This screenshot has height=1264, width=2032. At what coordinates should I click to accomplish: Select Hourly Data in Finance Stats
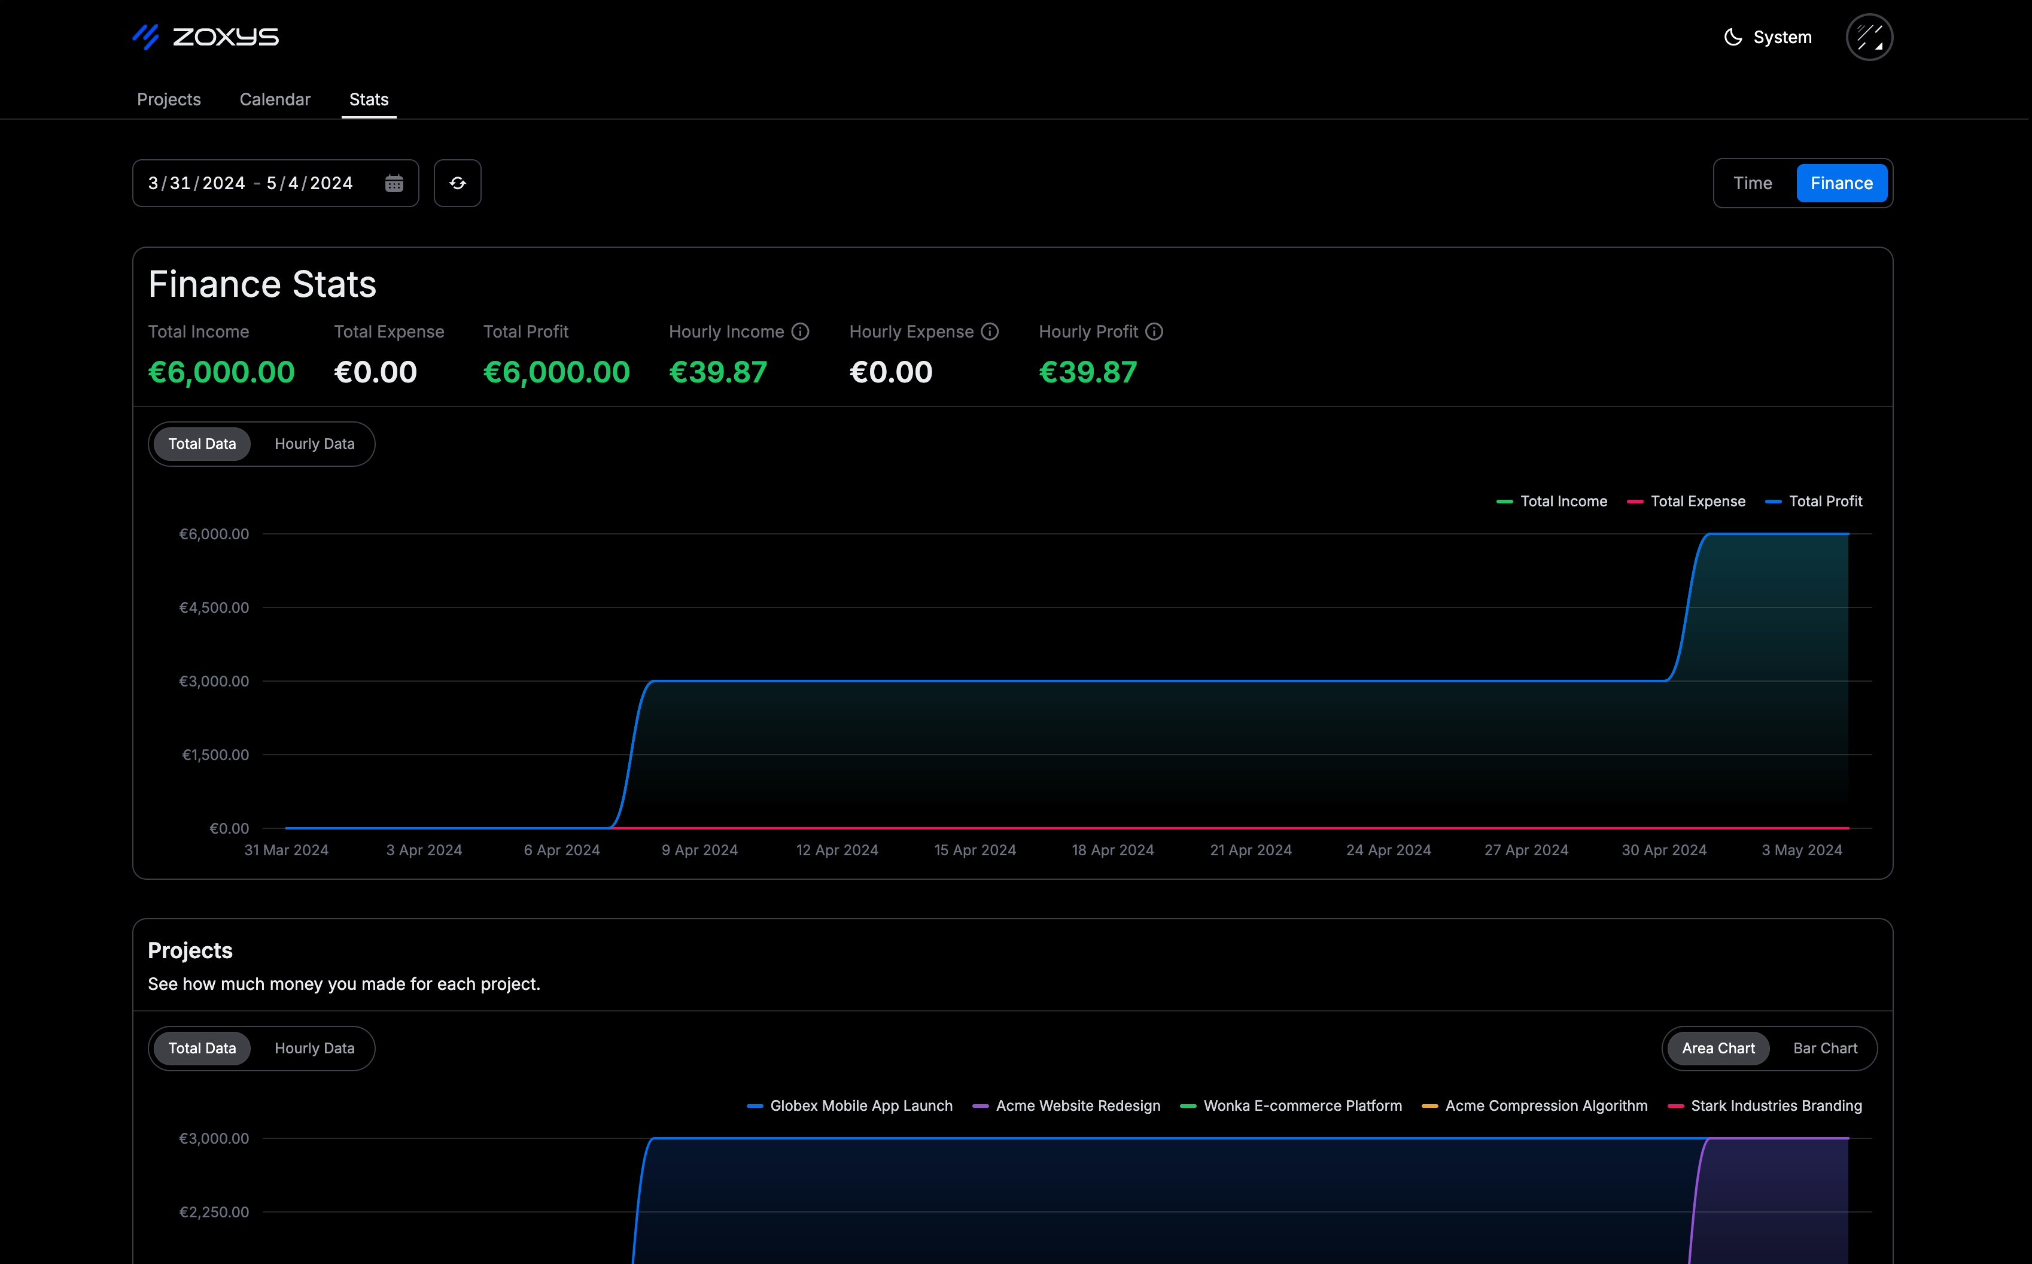[x=315, y=444]
